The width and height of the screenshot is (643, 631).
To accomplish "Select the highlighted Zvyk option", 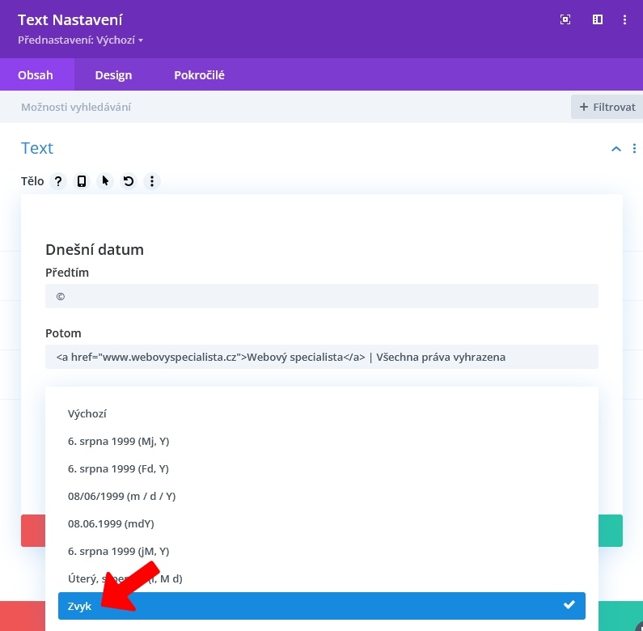I will [321, 605].
